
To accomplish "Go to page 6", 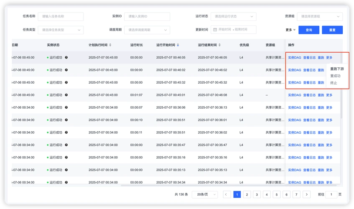I will tap(286, 194).
